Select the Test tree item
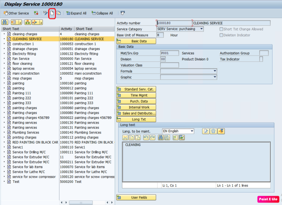282x205 pixels. [x=16, y=181]
